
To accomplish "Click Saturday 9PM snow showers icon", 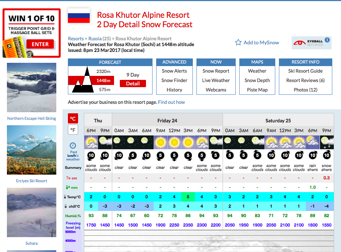I will click(x=326, y=142).
